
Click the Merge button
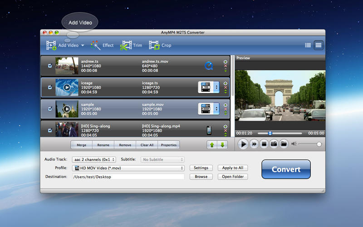pos(81,145)
